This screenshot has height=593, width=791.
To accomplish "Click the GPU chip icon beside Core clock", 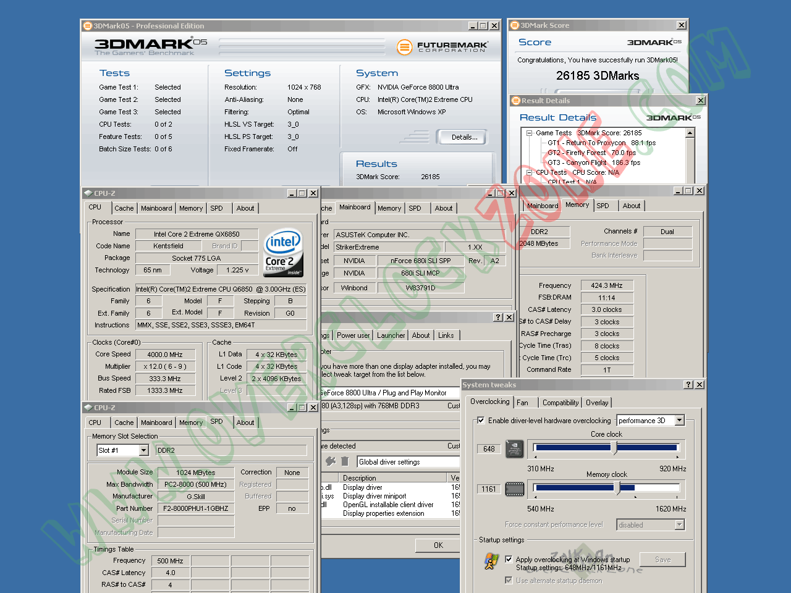I will (515, 449).
